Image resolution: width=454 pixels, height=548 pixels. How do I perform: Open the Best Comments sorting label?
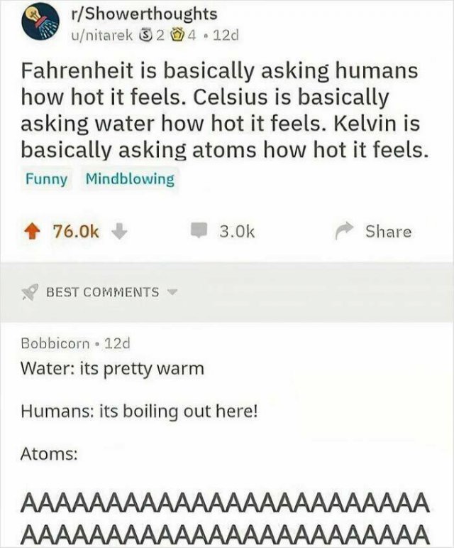103,292
